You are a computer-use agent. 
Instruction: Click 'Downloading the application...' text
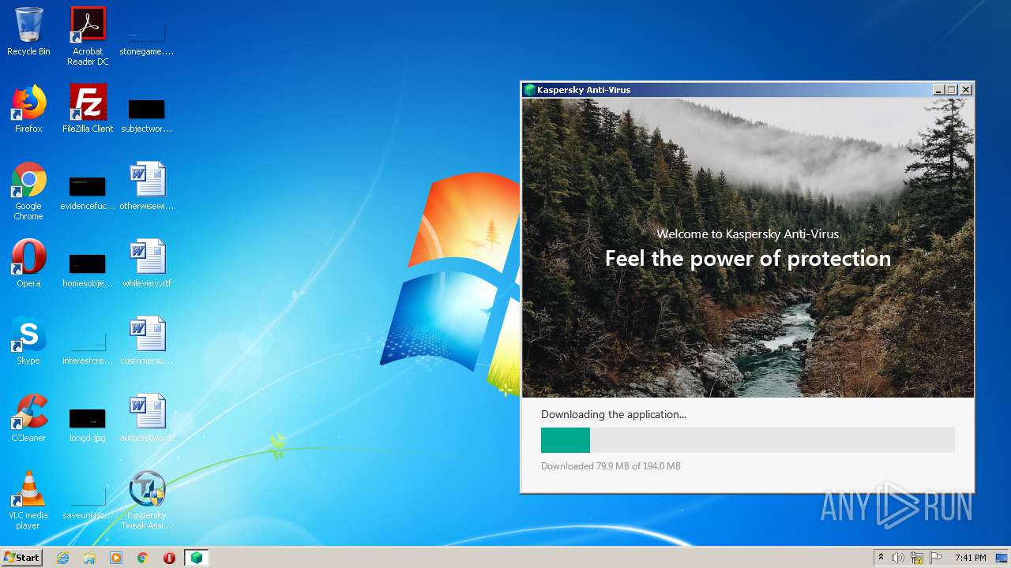tap(614, 414)
